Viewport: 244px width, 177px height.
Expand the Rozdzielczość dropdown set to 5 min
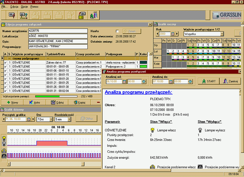click(69, 119)
